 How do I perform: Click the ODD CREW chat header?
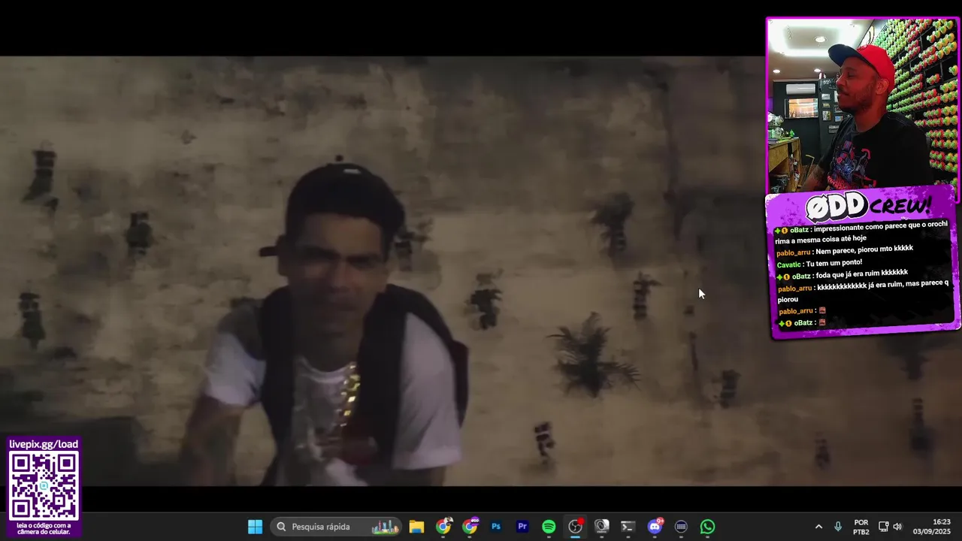point(868,205)
